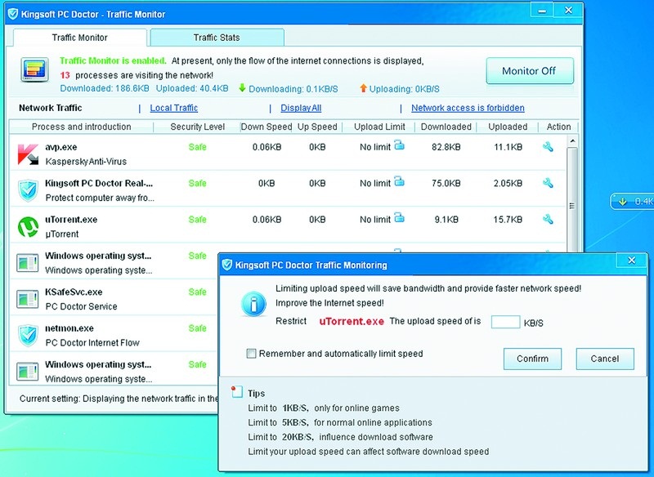Screen dimensions: 654x477
Task: Sort by Security Level column header
Action: 197,127
